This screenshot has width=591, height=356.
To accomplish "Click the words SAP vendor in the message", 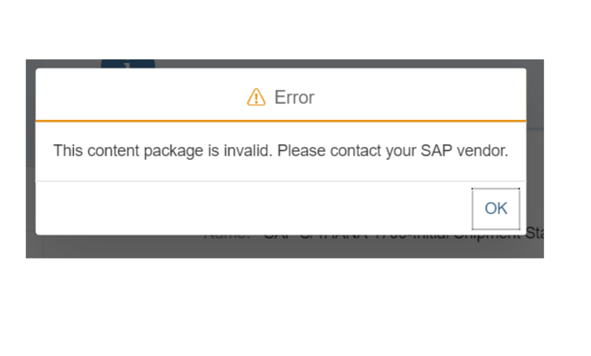I will (x=464, y=151).
